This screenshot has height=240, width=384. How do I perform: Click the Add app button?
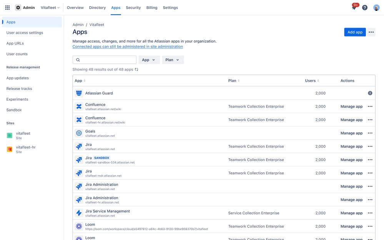(355, 32)
